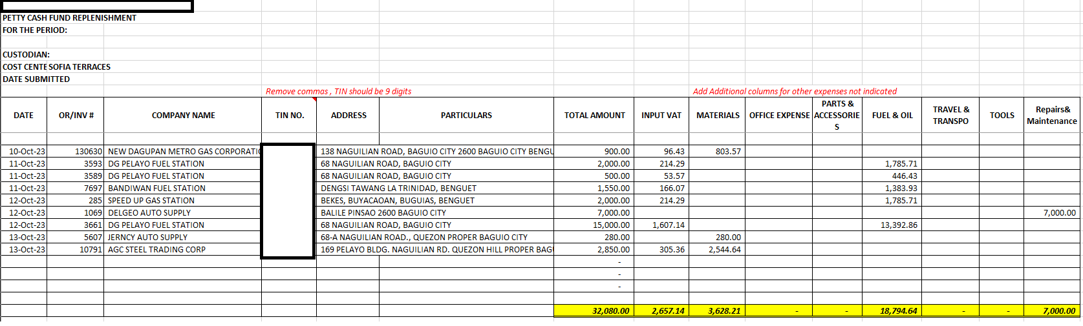This screenshot has height=326, width=1083.
Task: Select the 10-Oct-23 date cell
Action: [24, 152]
